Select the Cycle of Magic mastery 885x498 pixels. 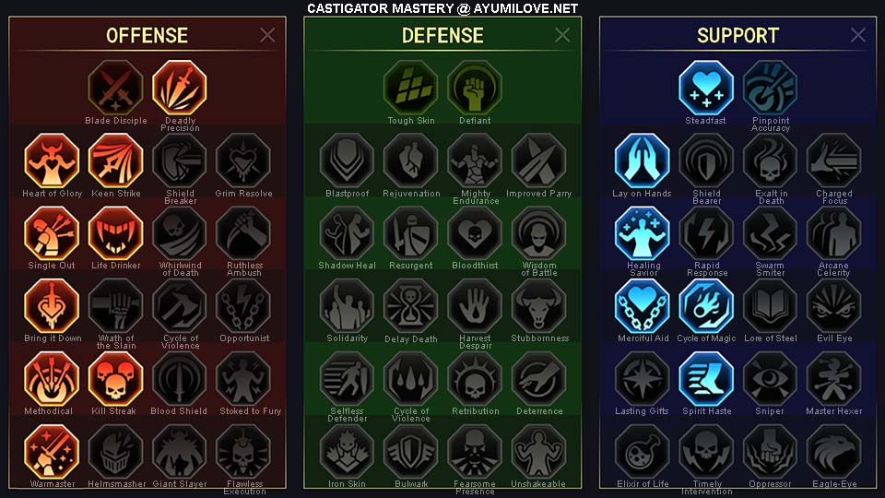(706, 306)
